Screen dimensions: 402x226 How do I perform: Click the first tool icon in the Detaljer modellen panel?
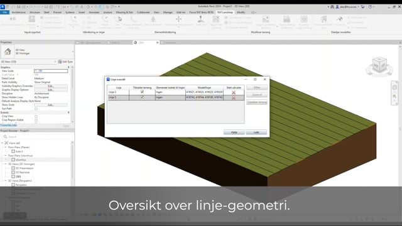click(x=323, y=19)
